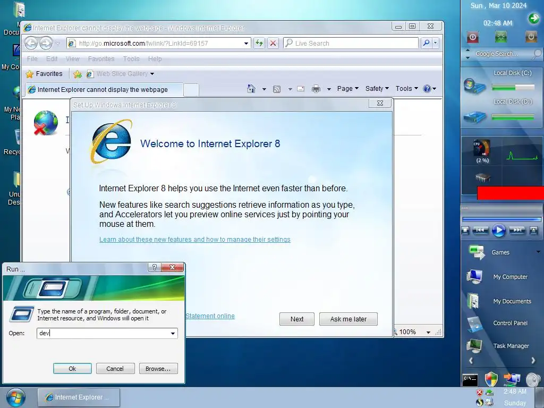The image size is (544, 408).
Task: Click the green arrow sidebar icon
Action: coord(533,19)
